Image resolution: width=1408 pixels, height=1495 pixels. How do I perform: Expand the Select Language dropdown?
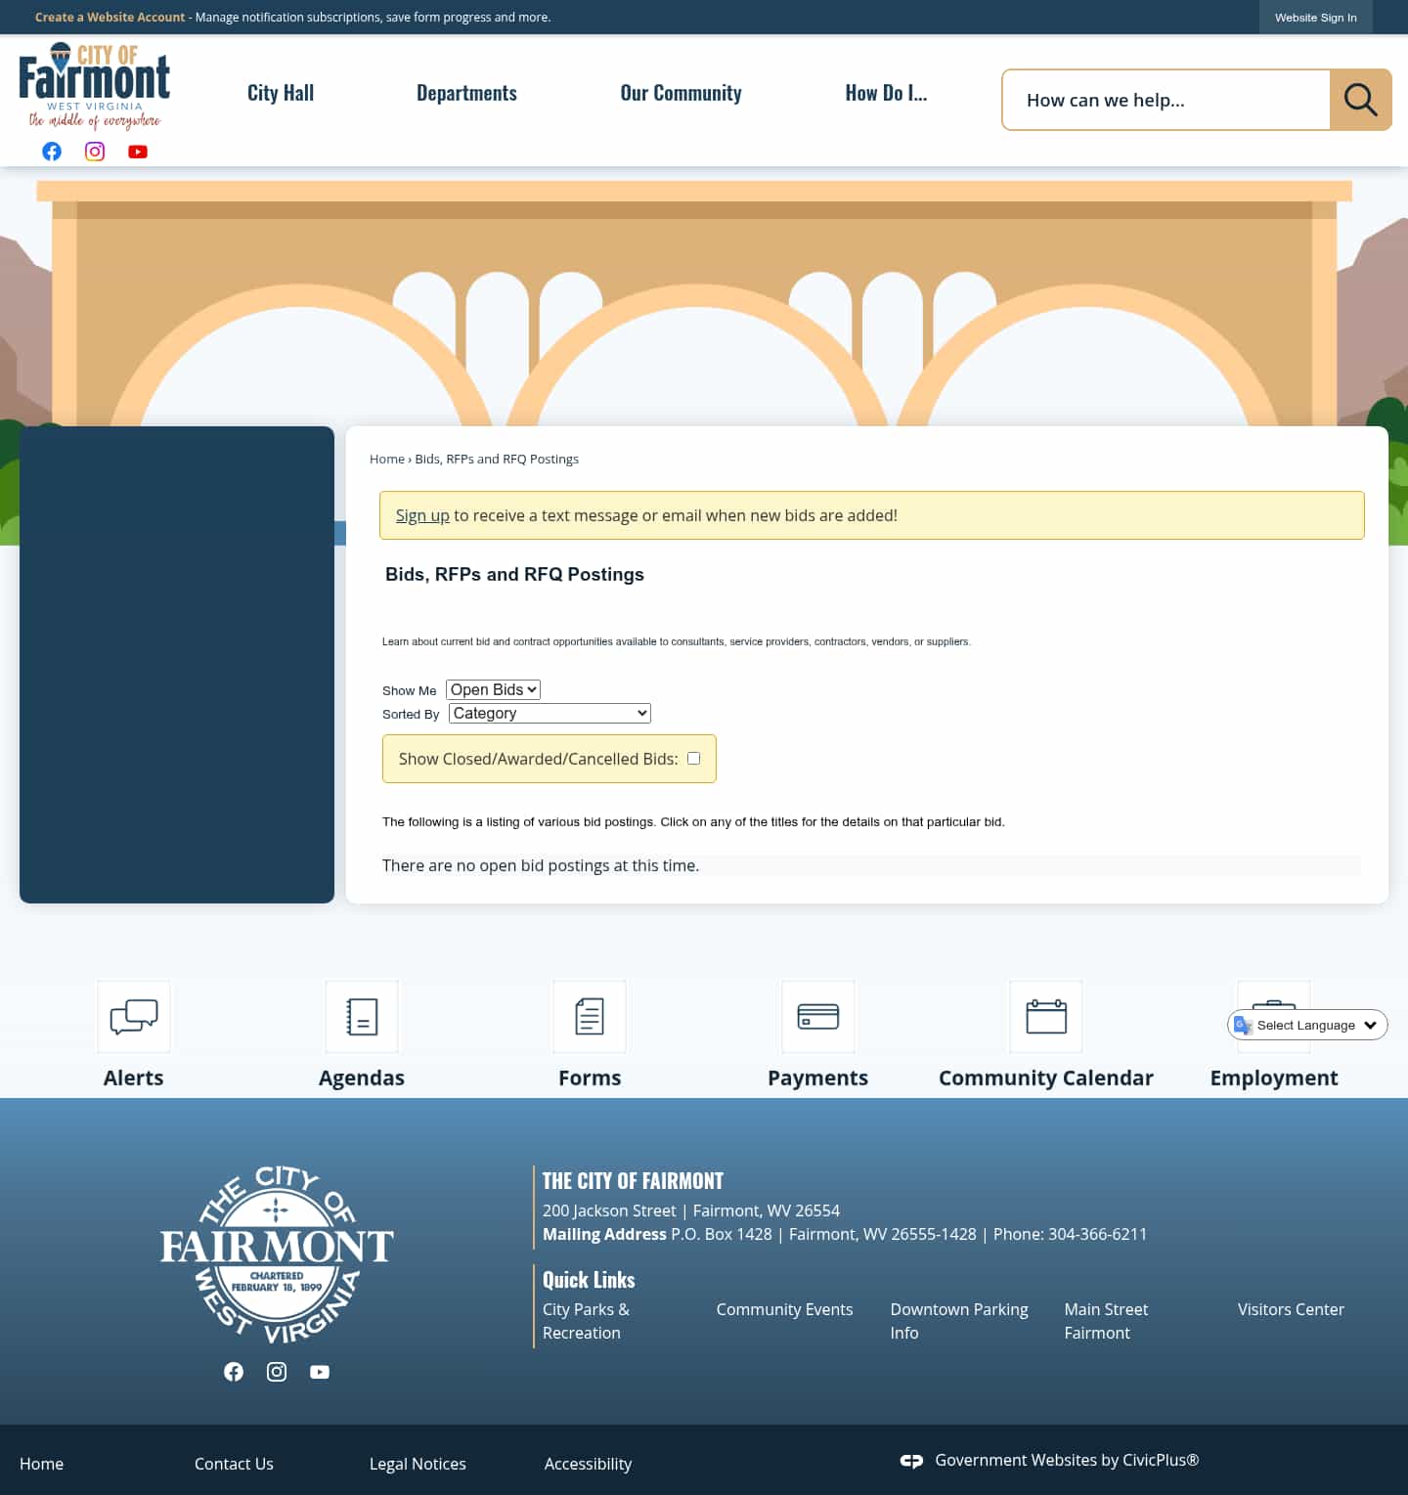(1307, 1025)
